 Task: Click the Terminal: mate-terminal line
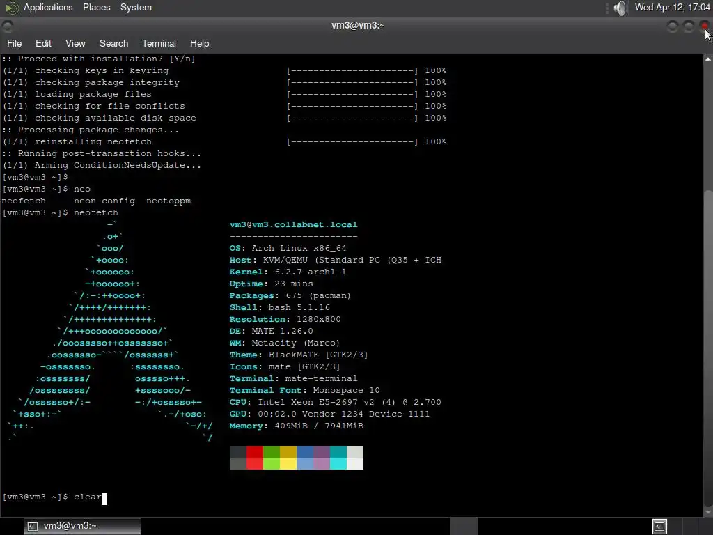293,378
